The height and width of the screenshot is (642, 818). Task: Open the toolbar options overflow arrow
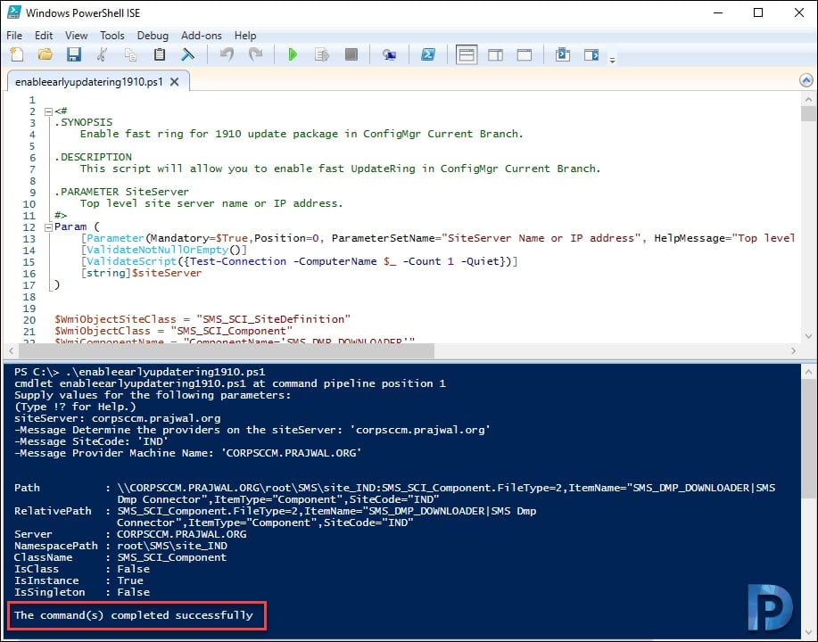[613, 60]
